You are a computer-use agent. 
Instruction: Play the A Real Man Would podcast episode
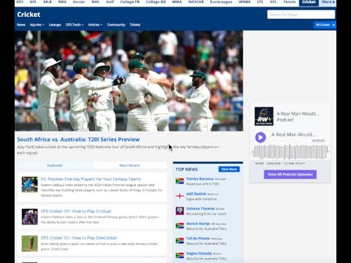coord(260,137)
